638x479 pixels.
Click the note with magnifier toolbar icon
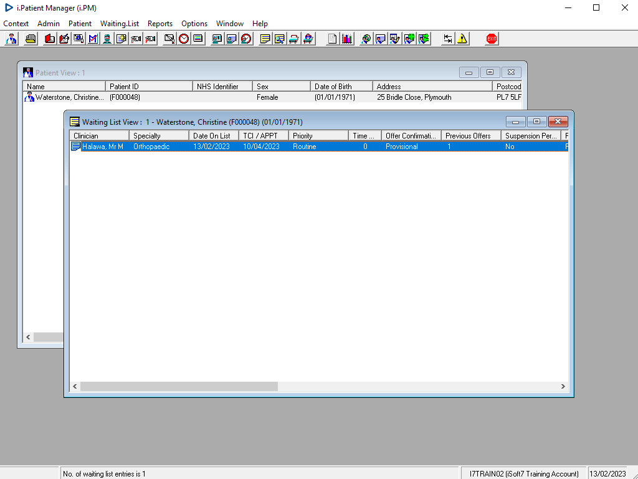coord(280,39)
